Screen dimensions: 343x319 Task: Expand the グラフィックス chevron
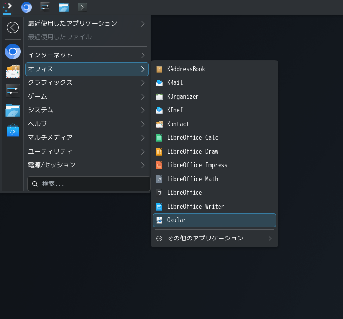[x=143, y=83]
